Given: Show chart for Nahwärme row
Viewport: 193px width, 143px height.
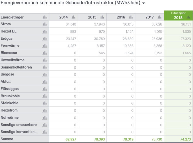Looking at the screenshot, I should click(45, 118).
